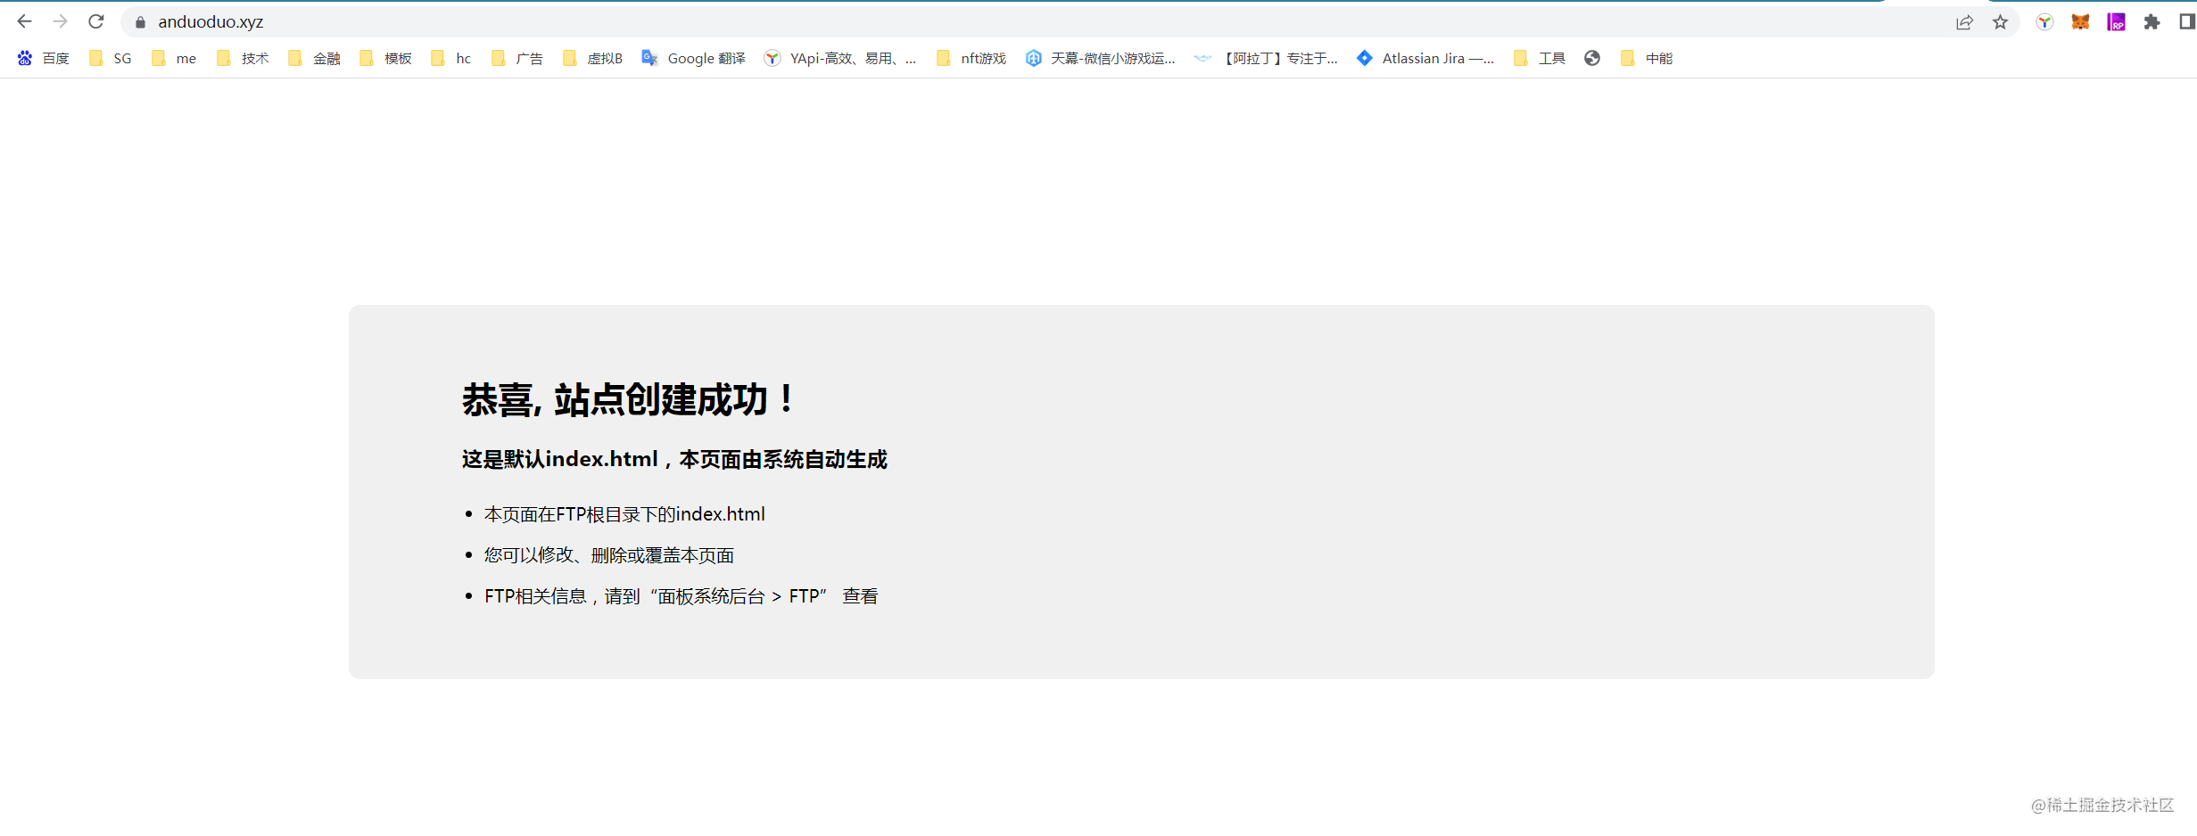
Task: Open the purple RP extension icon
Action: [x=2116, y=22]
